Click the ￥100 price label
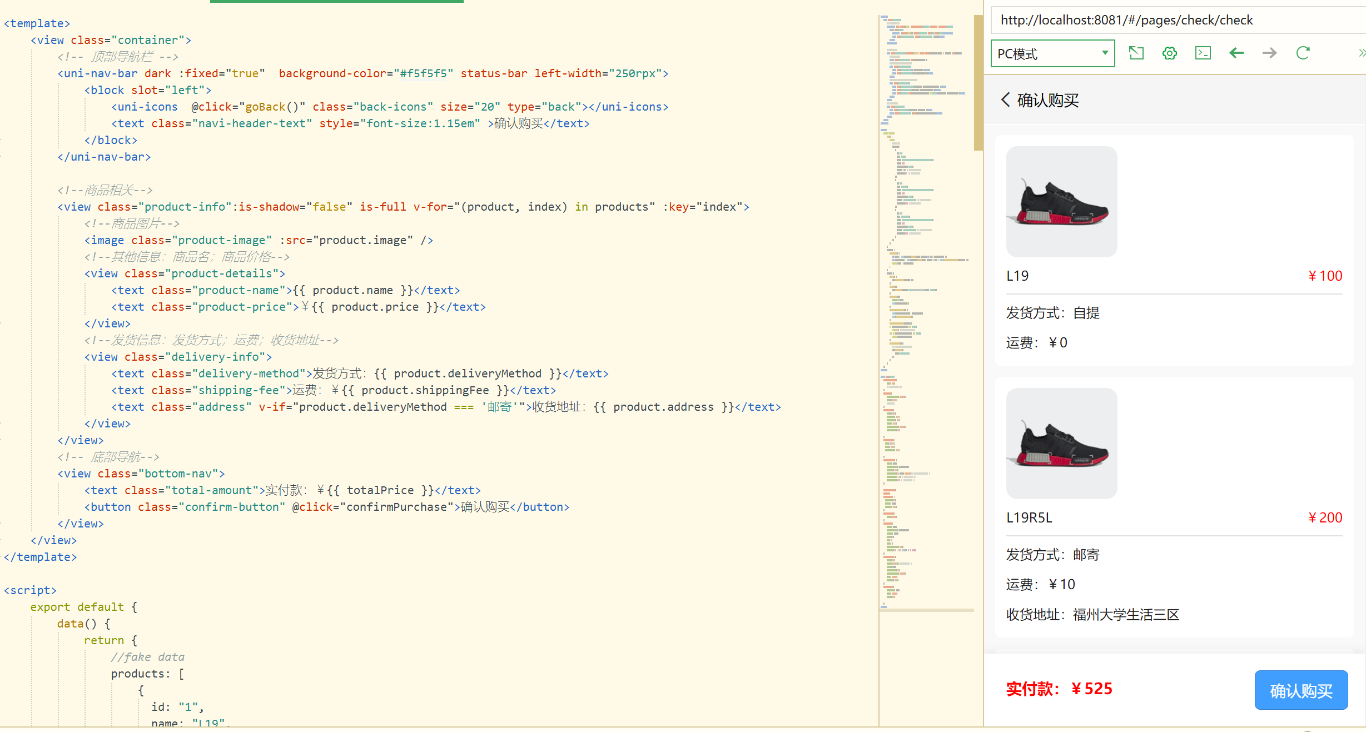This screenshot has width=1366, height=732. [1325, 276]
